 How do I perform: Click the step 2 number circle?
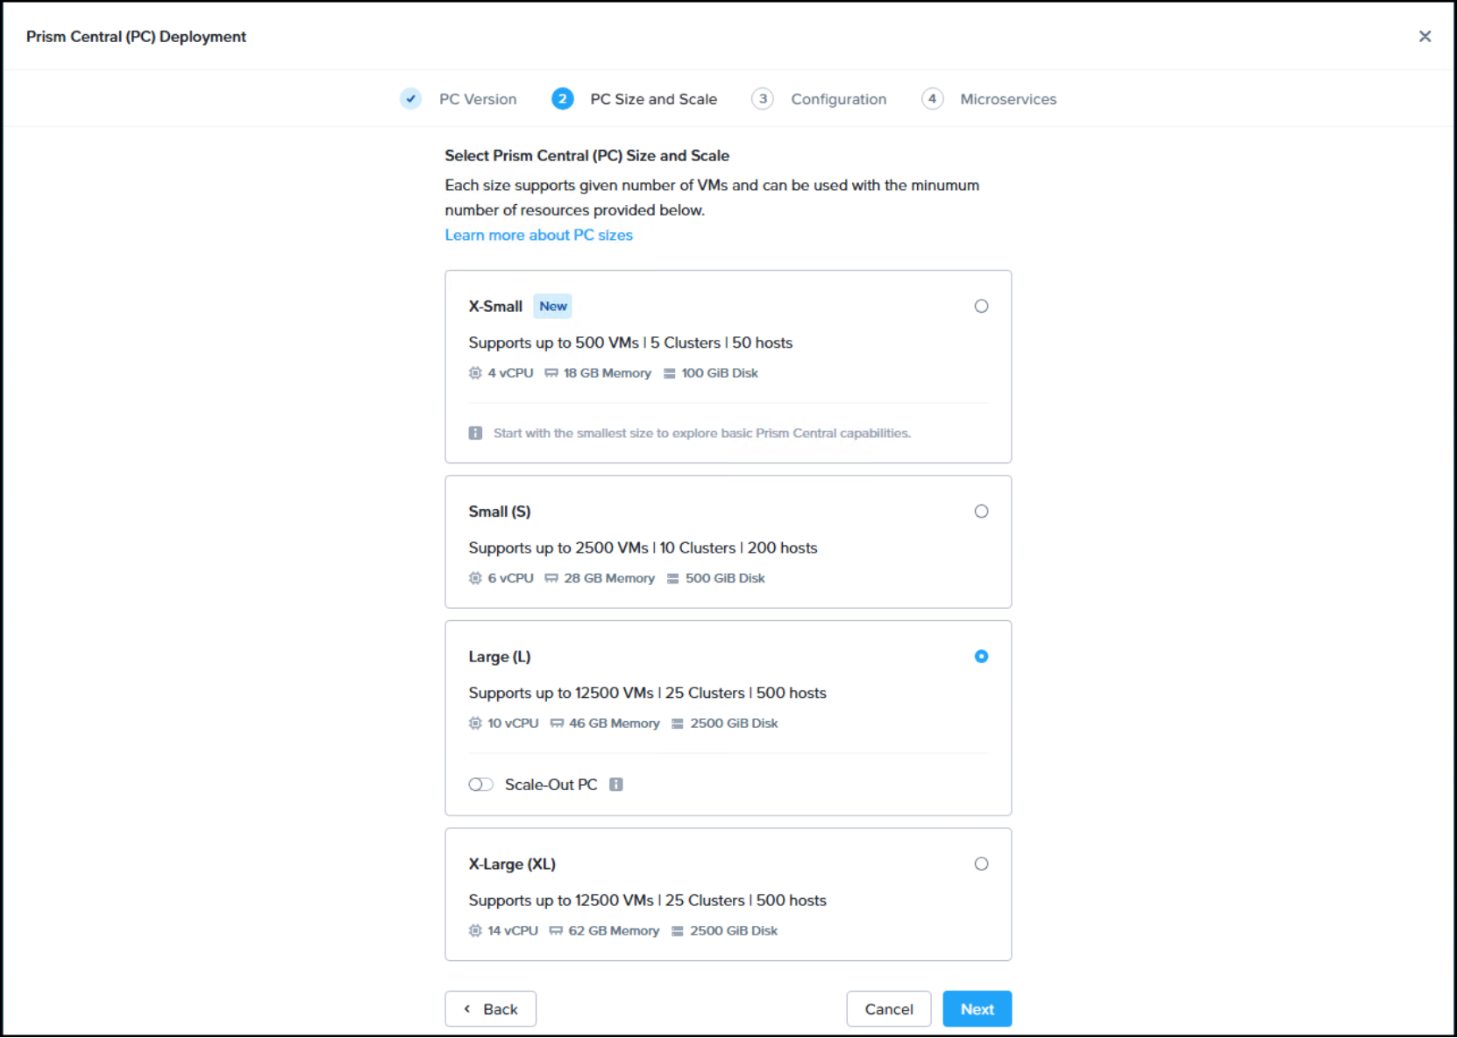pos(563,99)
